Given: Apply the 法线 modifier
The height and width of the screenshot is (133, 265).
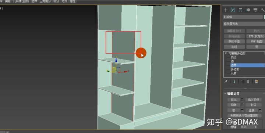Looking at the screenshot, I should pos(234,47).
